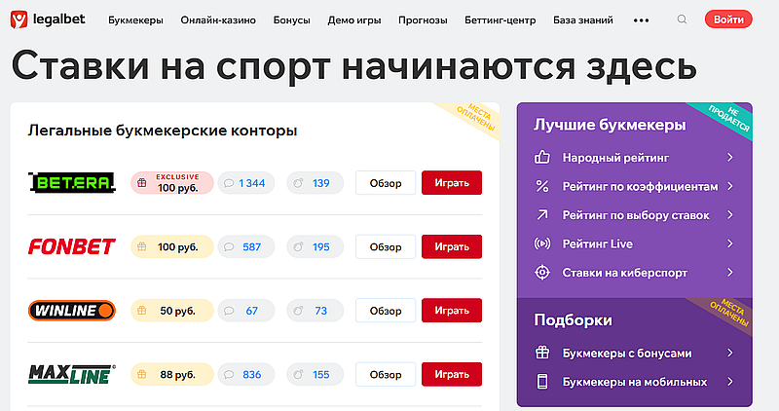Click the comment bubble icon beside 67
Image resolution: width=779 pixels, height=411 pixels.
pyautogui.click(x=229, y=311)
